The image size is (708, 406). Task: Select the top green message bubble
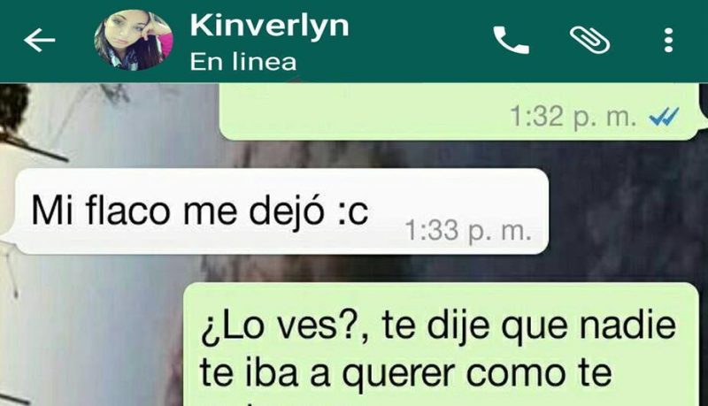pos(459,111)
